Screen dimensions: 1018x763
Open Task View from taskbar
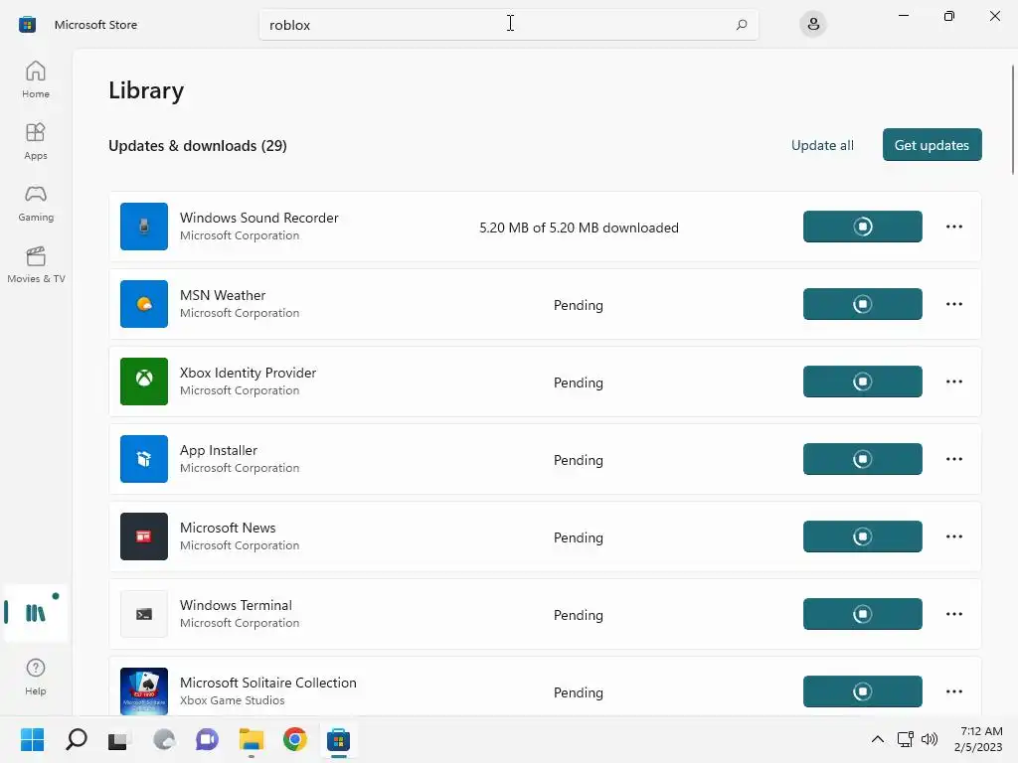[119, 739]
